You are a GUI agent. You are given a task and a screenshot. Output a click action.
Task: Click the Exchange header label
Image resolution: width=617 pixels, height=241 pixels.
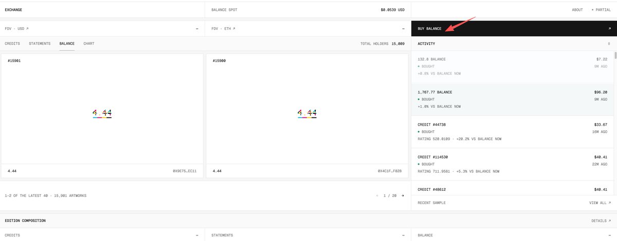(13, 10)
